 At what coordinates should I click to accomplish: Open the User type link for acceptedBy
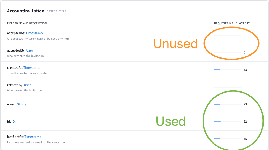point(30,50)
